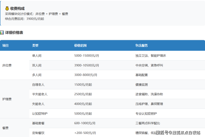The image size is (205, 137).
Task: Click the 认知症特护 type cell
Action: (40, 114)
